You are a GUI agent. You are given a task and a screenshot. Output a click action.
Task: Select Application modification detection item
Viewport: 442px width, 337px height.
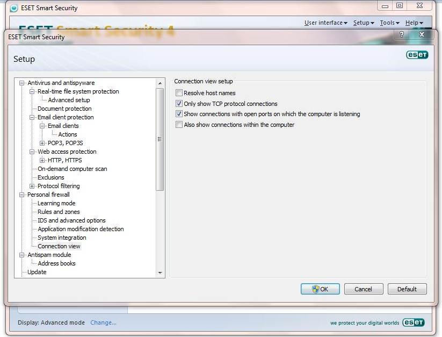[x=81, y=229]
